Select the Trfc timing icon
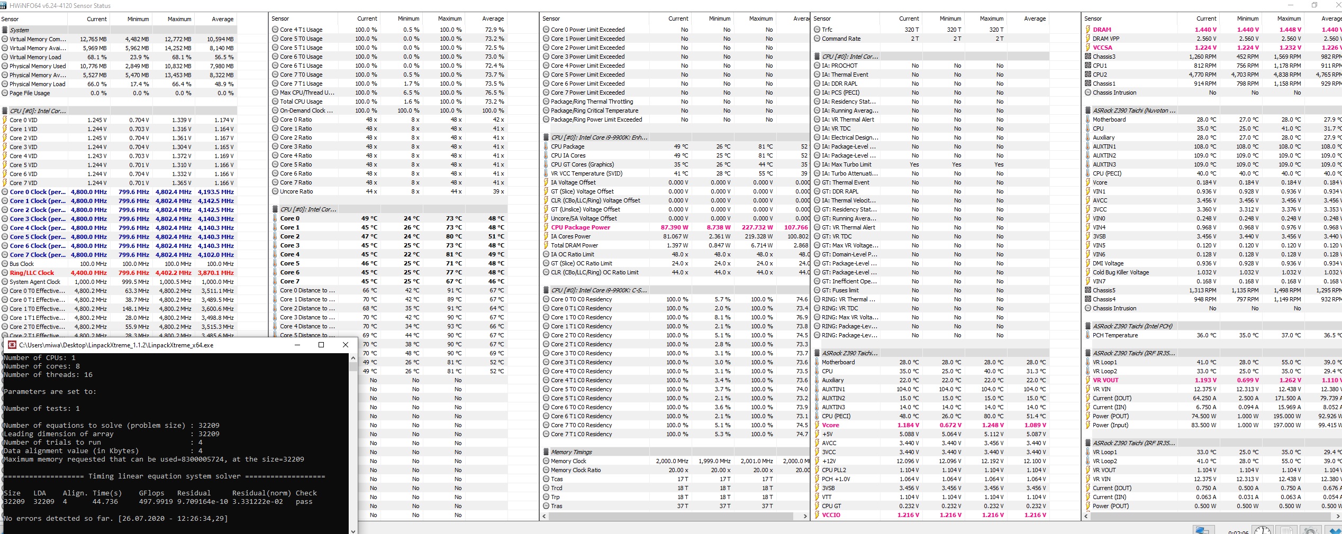The height and width of the screenshot is (534, 1342). (x=817, y=30)
